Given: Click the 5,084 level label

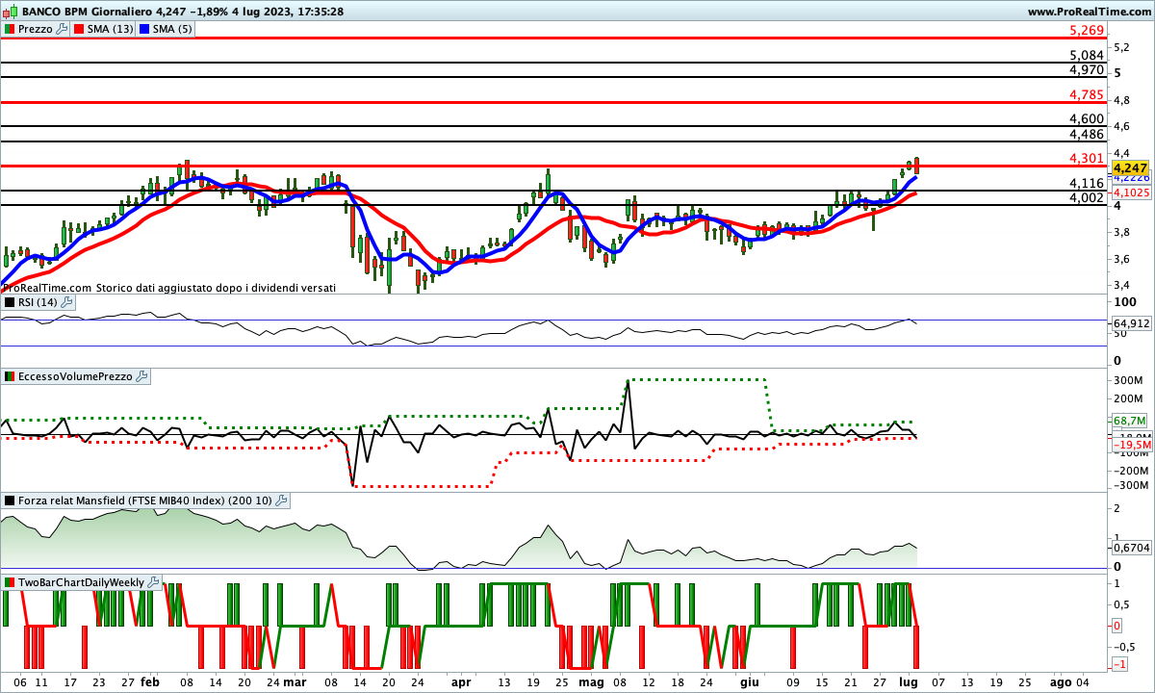Looking at the screenshot, I should point(1087,56).
